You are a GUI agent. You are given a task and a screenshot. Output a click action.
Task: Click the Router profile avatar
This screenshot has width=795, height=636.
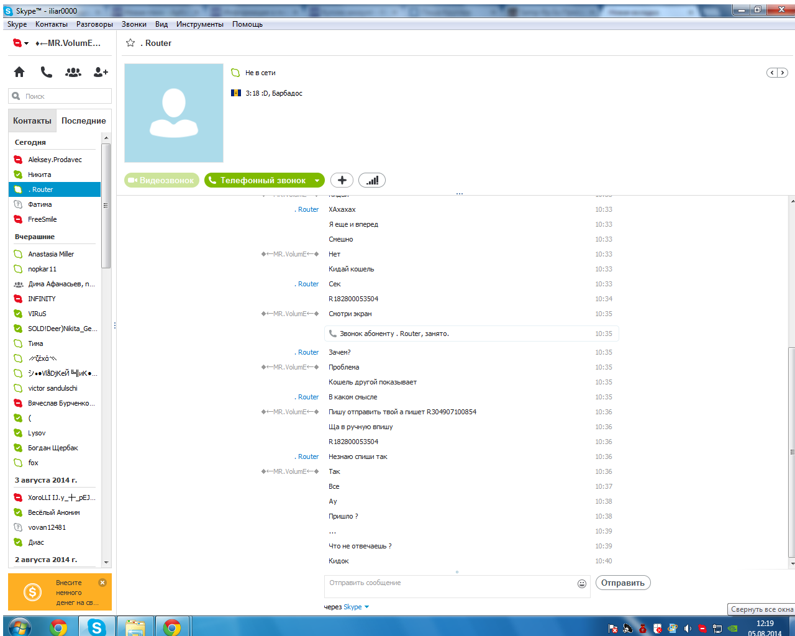(174, 113)
